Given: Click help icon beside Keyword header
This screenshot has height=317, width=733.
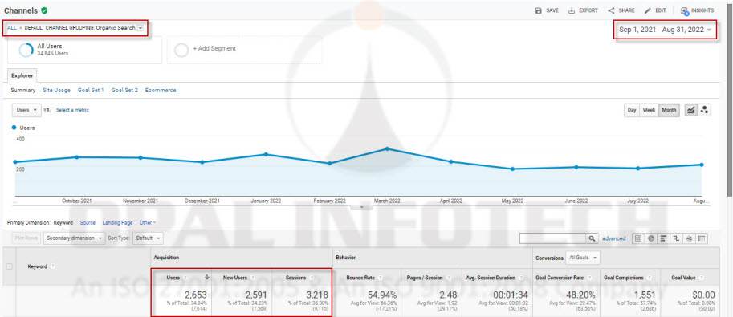Looking at the screenshot, I should point(53,266).
